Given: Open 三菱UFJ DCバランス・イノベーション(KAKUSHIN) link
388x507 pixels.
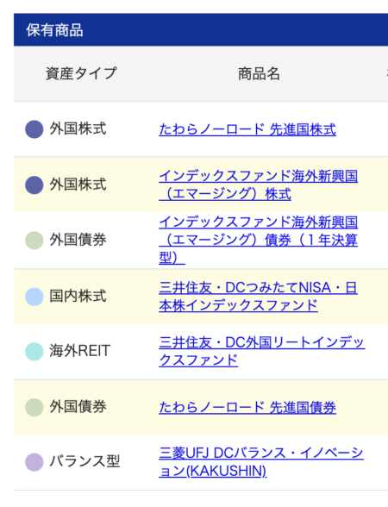Looking at the screenshot, I should [x=261, y=462].
